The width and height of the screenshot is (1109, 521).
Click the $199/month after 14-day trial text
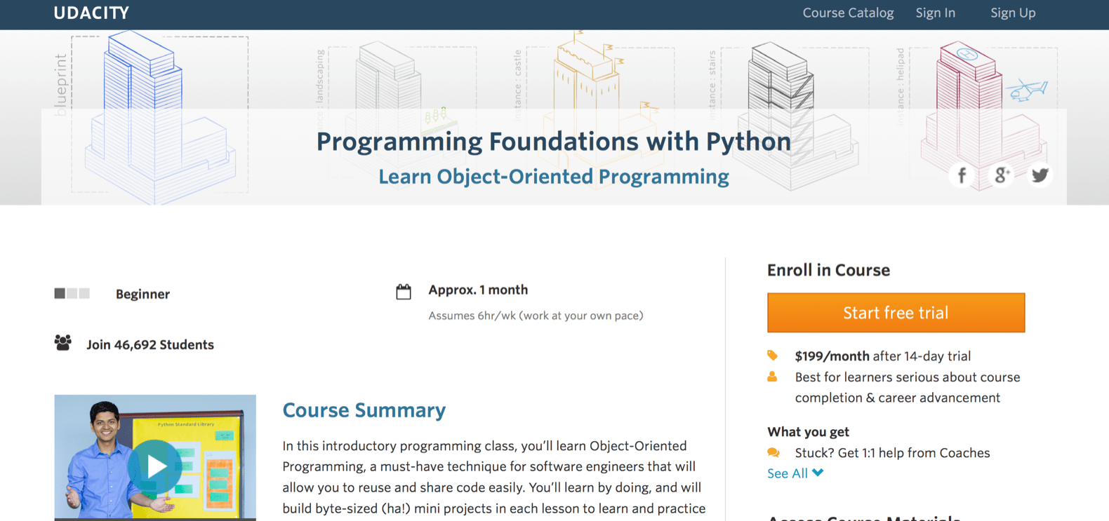(x=883, y=356)
